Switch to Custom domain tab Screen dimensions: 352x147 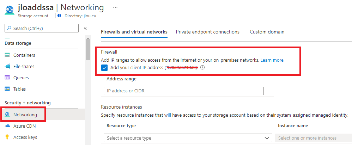[267, 32]
